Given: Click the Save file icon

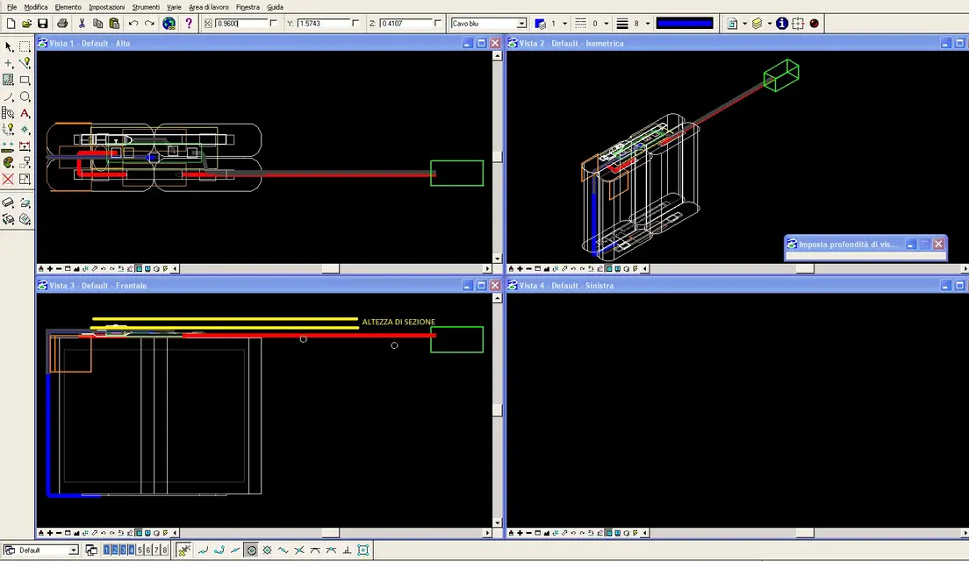Looking at the screenshot, I should click(42, 24).
